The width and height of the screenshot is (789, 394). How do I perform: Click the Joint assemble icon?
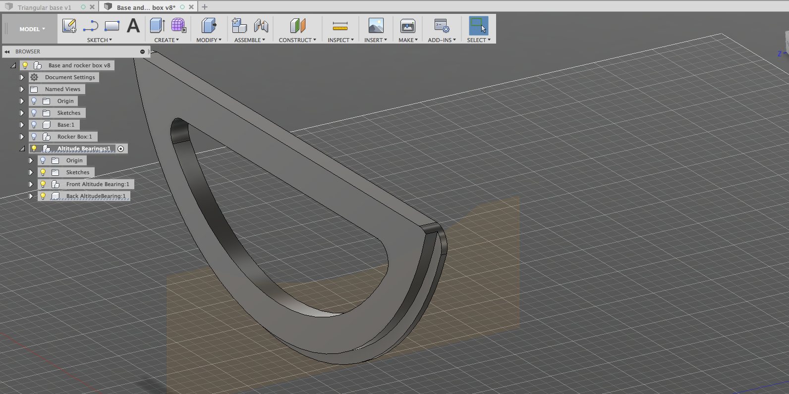[x=261, y=26]
